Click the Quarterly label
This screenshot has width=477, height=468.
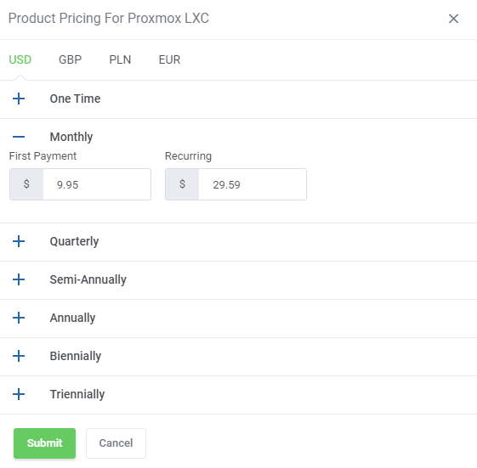click(x=75, y=241)
